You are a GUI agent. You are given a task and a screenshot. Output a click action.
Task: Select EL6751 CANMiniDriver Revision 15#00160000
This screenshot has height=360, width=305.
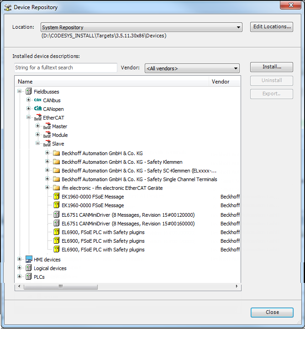pos(128,224)
